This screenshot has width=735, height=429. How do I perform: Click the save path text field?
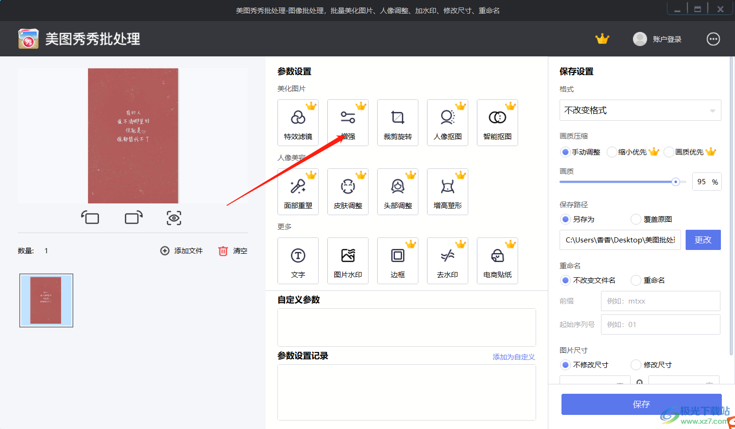[620, 240]
